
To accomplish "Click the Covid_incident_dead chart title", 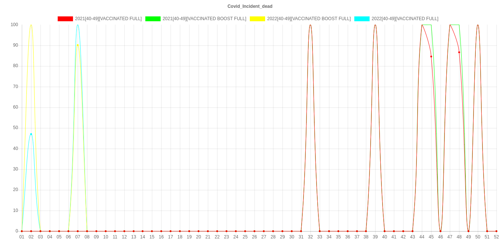I will click(250, 6).
